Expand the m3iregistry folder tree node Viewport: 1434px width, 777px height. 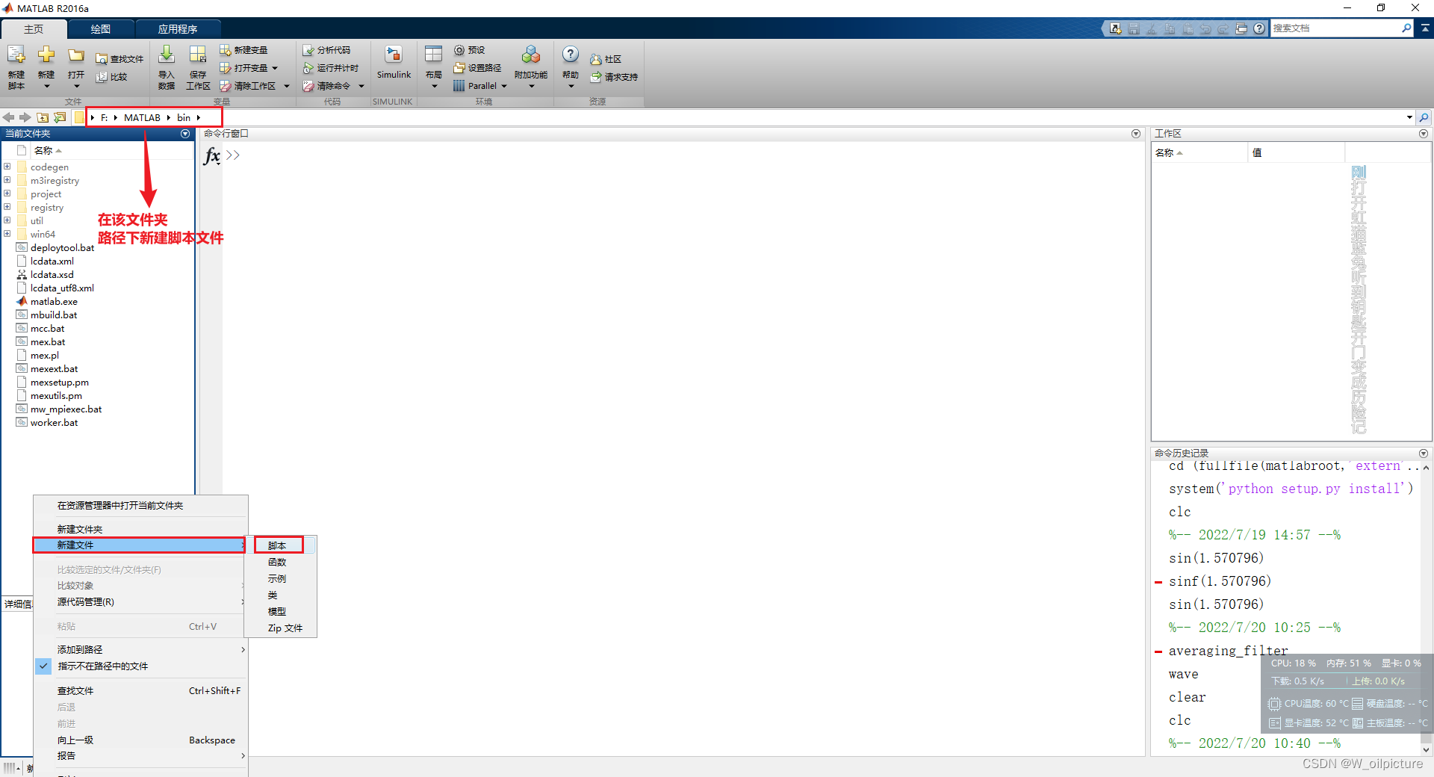pos(7,180)
